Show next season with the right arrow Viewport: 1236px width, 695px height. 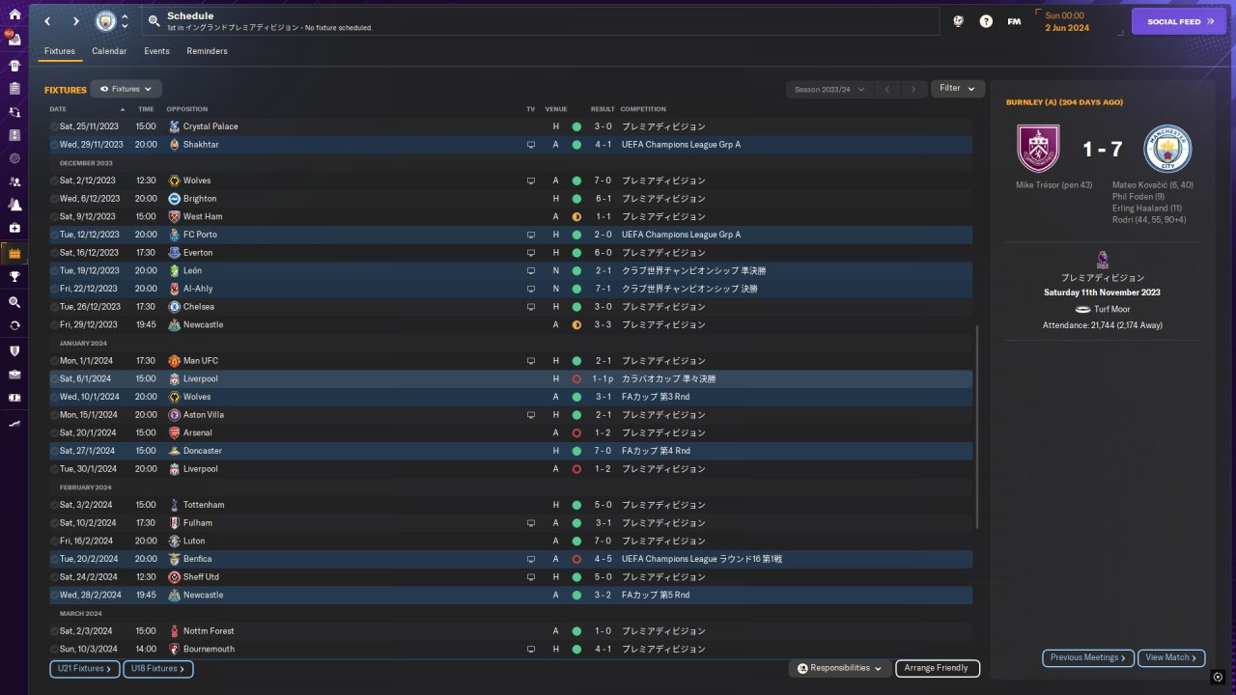[913, 89]
